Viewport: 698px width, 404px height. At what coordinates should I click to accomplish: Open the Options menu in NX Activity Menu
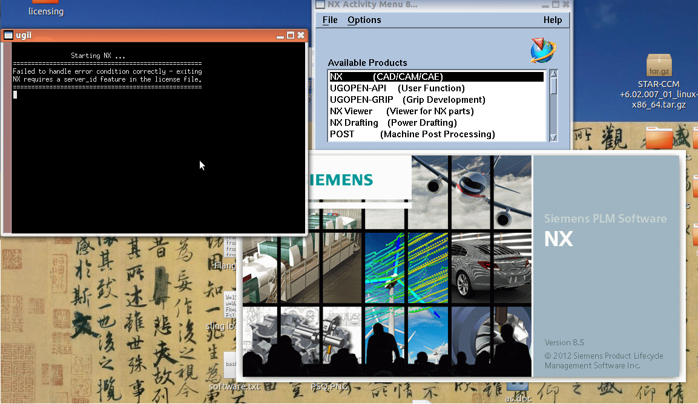click(364, 20)
